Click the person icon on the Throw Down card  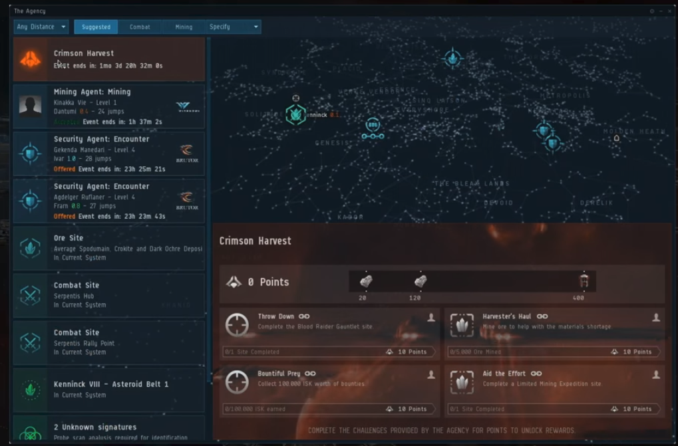[x=431, y=318]
